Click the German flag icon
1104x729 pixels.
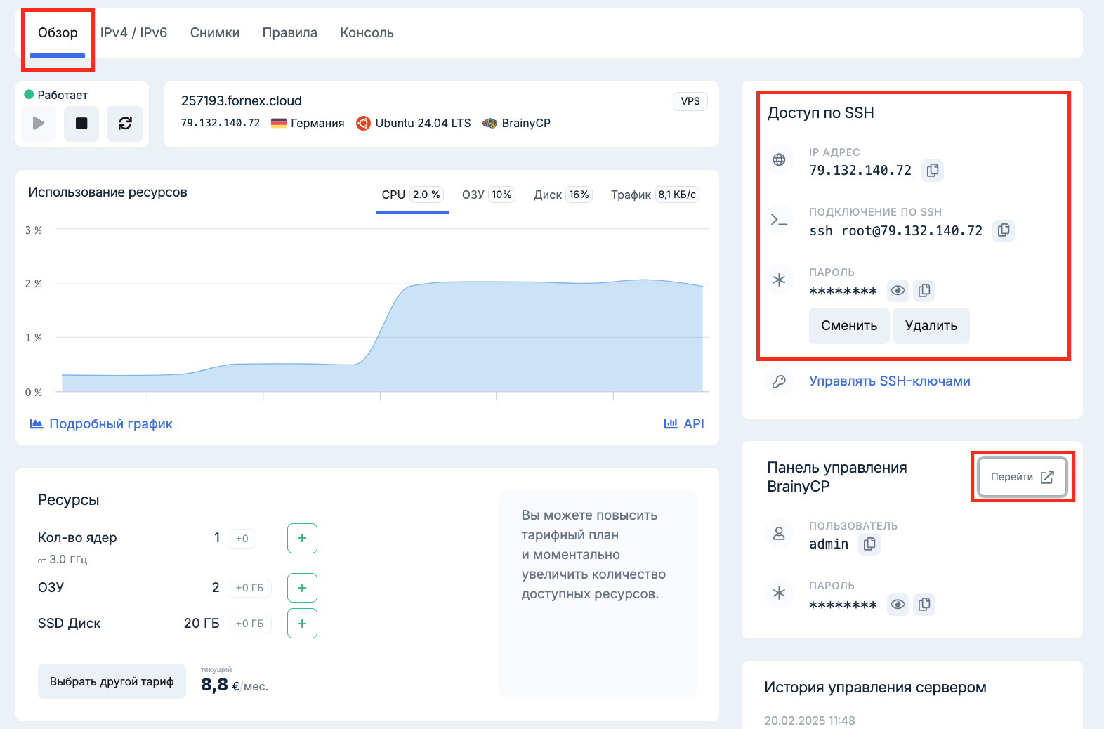coord(279,124)
